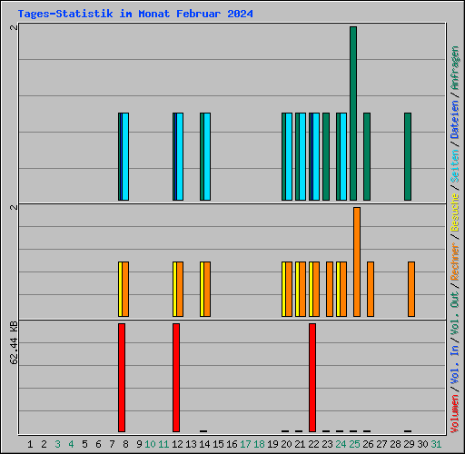465x454 pixels.
Task: Click the 'Dateien' legend label
Action: coord(455,120)
